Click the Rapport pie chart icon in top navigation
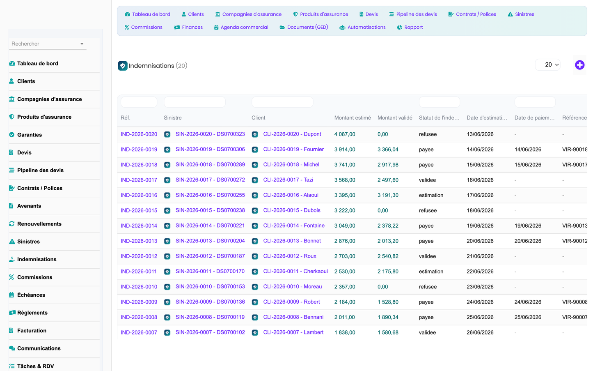The width and height of the screenshot is (593, 371). tap(399, 28)
